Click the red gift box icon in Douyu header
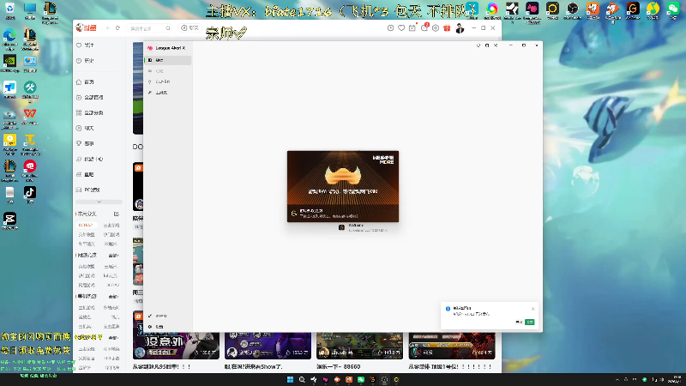 pos(447,28)
